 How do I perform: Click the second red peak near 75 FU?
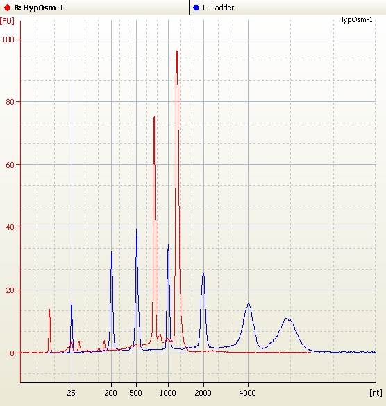click(x=154, y=118)
